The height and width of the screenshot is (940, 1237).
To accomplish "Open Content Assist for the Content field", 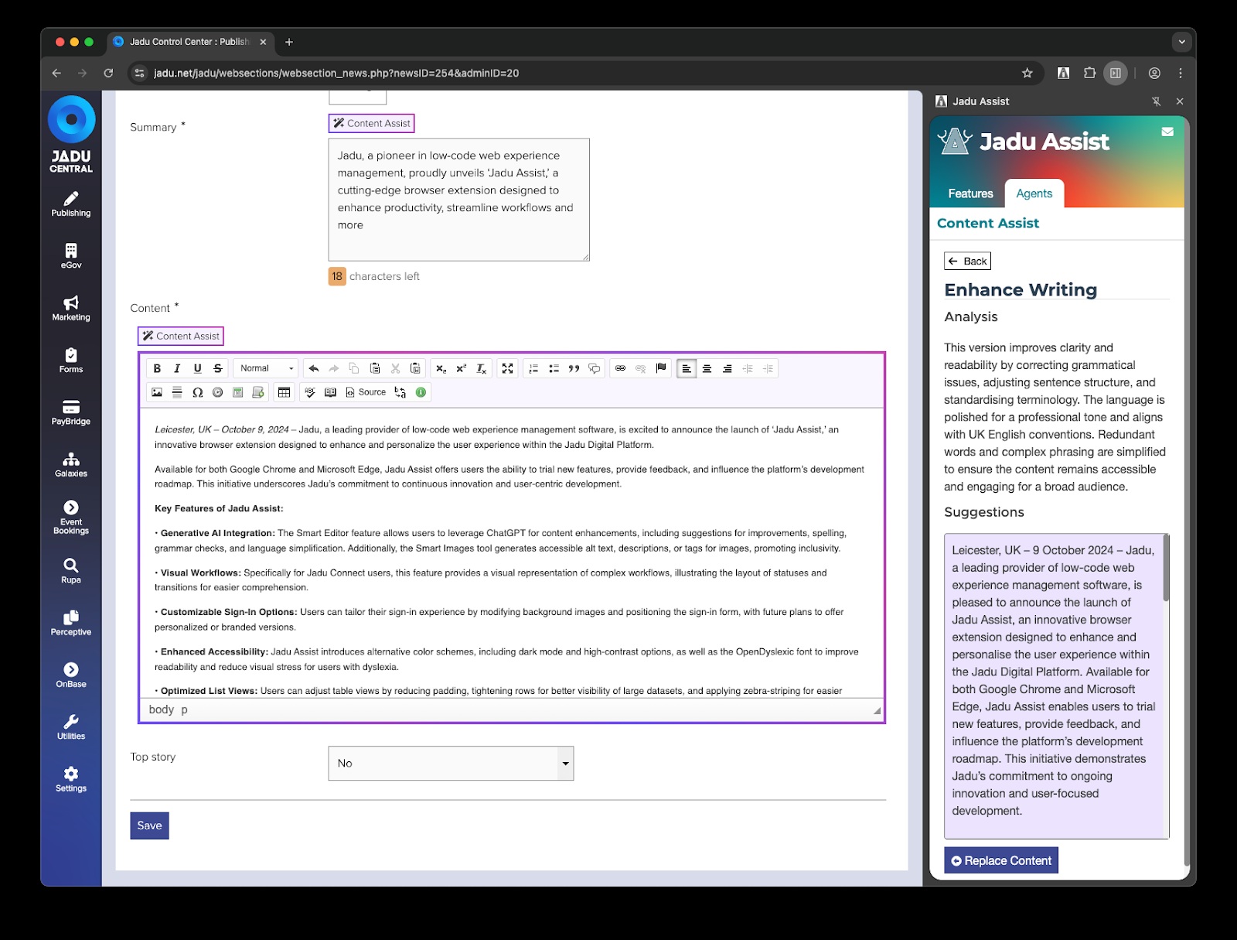I will point(181,336).
